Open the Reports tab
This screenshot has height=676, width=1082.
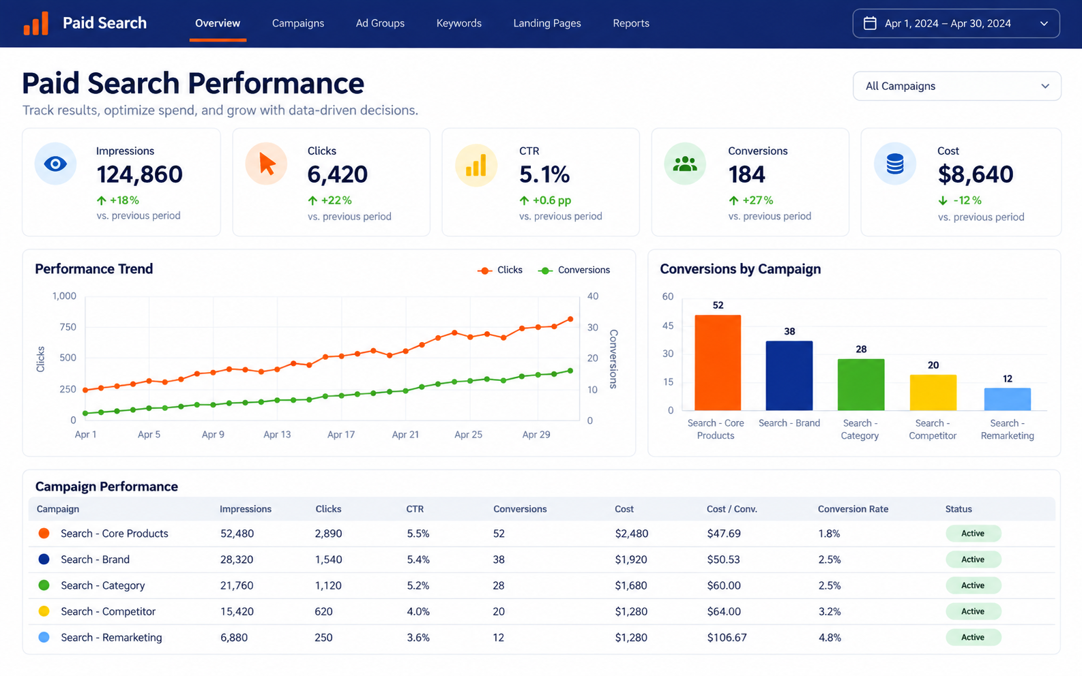tap(631, 23)
